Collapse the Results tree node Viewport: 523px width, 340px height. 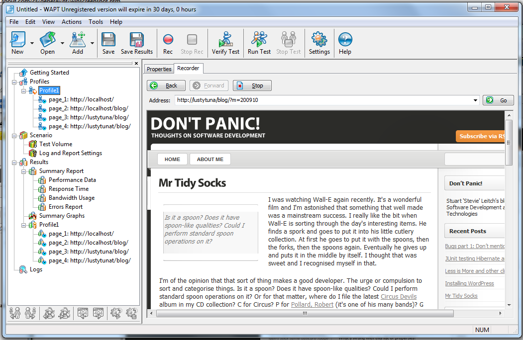[x=14, y=163]
